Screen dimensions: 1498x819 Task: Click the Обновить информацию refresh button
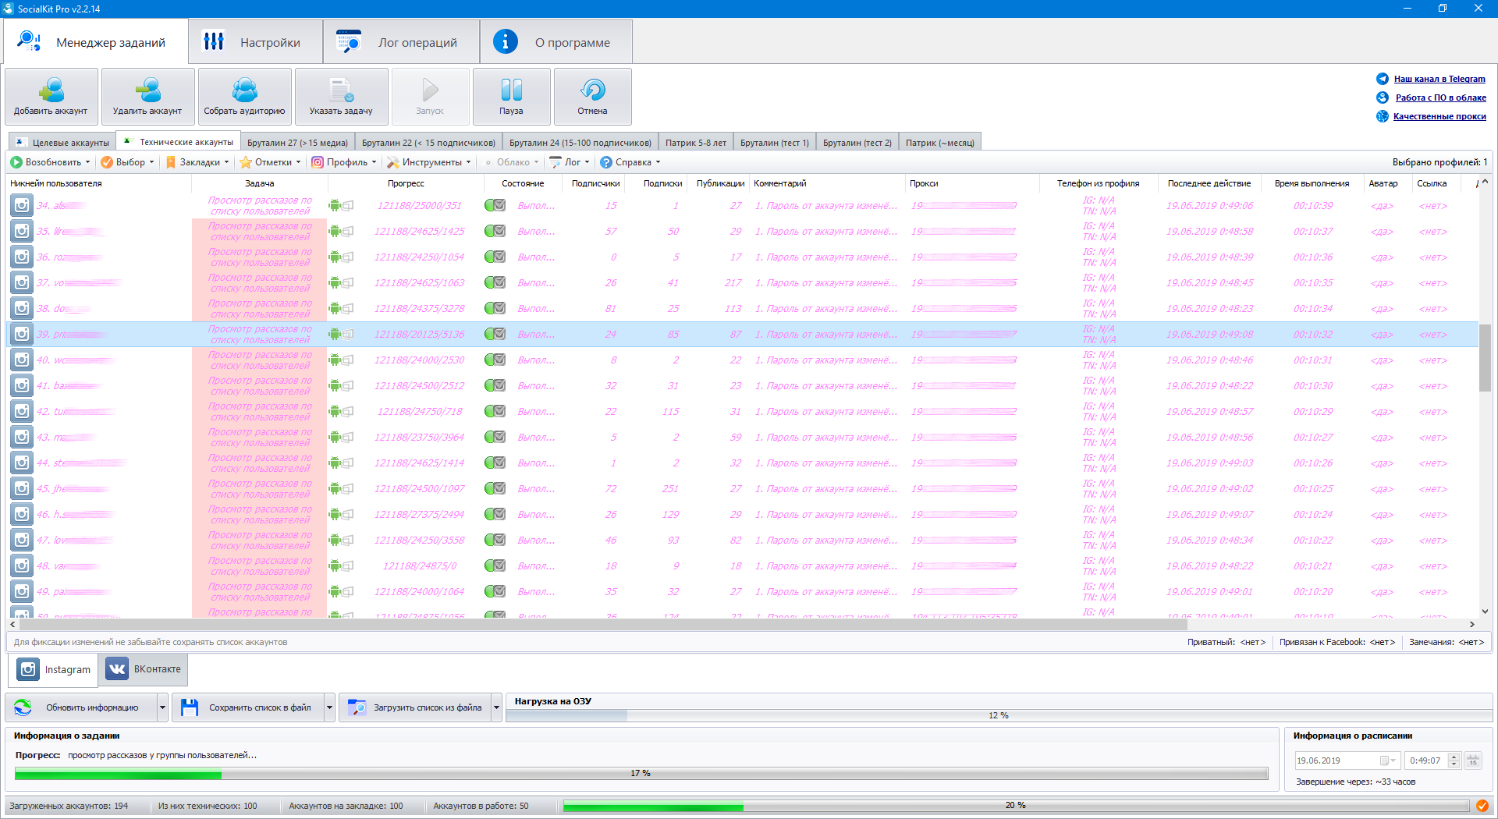click(x=82, y=707)
